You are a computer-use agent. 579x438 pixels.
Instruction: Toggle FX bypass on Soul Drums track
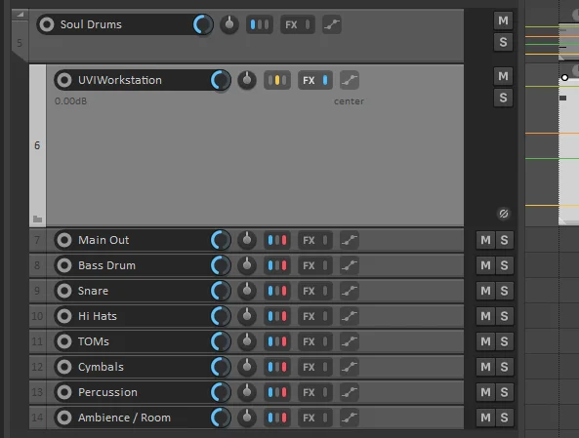(308, 24)
